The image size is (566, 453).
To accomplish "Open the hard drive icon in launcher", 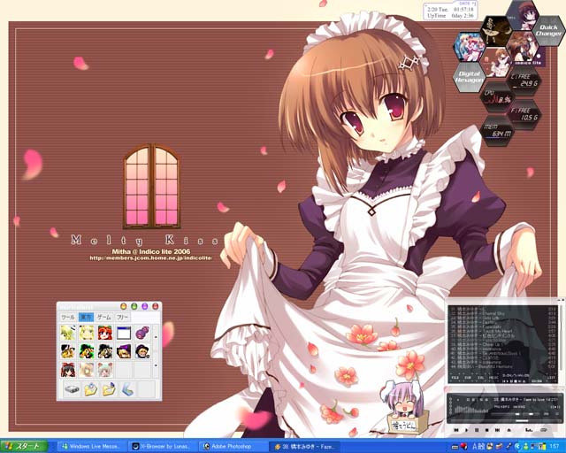I will pyautogui.click(x=72, y=389).
